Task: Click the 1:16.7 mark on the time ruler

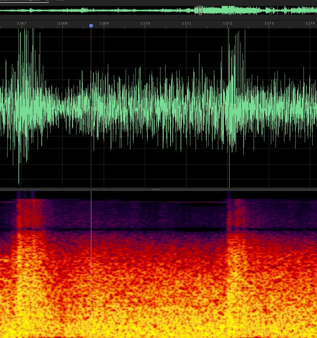Action: coord(22,24)
